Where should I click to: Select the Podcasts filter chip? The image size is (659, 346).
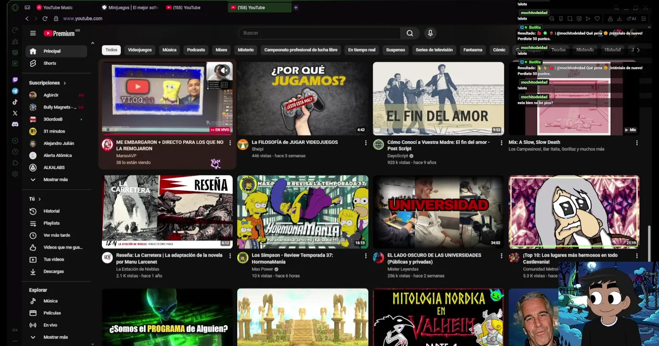(x=196, y=50)
